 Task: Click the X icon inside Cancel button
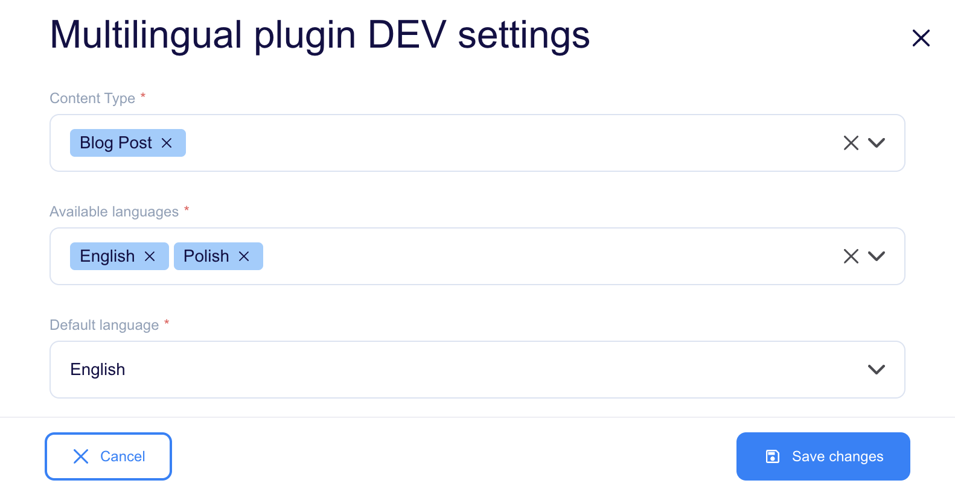pyautogui.click(x=81, y=456)
